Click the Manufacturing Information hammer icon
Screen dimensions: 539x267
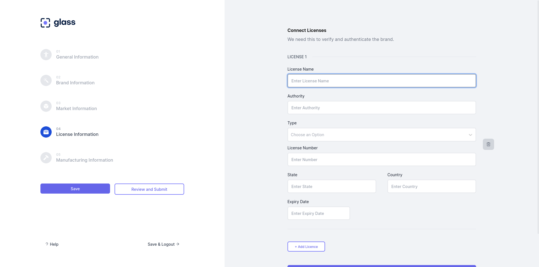(46, 158)
